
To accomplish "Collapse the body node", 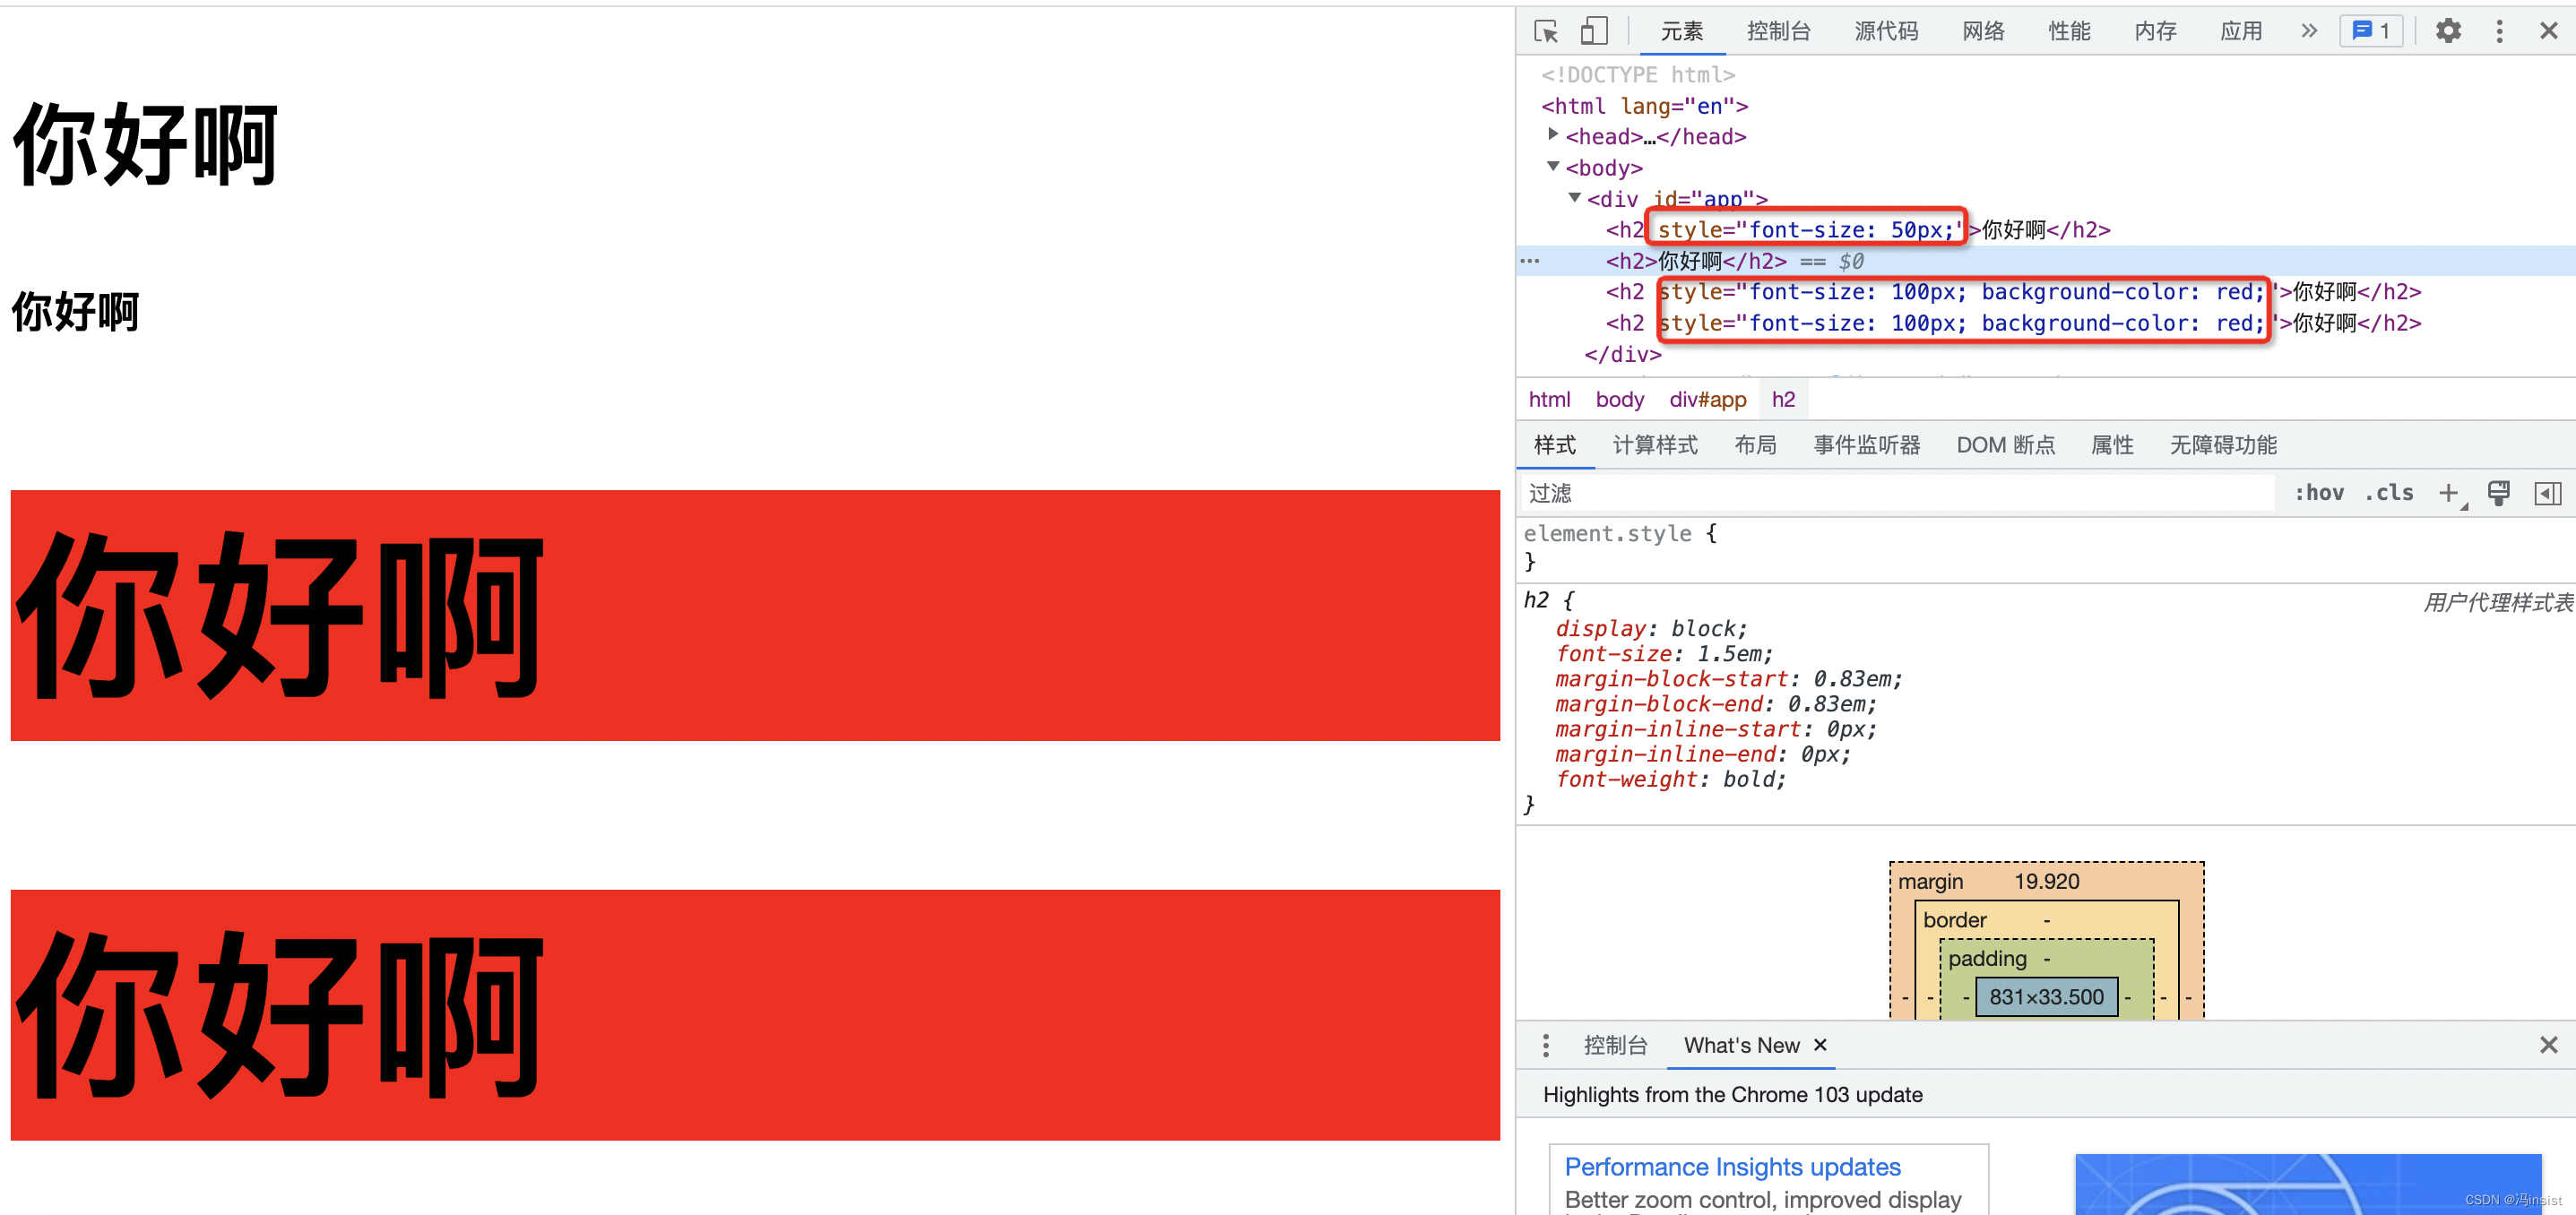I will coord(1552,166).
